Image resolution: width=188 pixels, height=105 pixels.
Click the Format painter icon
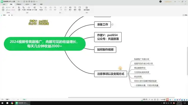point(13,8)
